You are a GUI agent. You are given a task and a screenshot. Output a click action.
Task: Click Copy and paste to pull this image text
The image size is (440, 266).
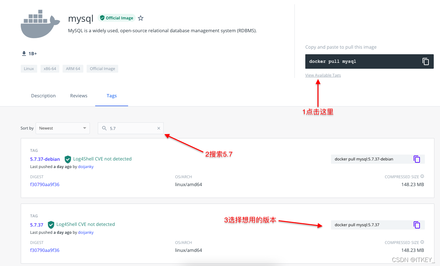point(341,47)
